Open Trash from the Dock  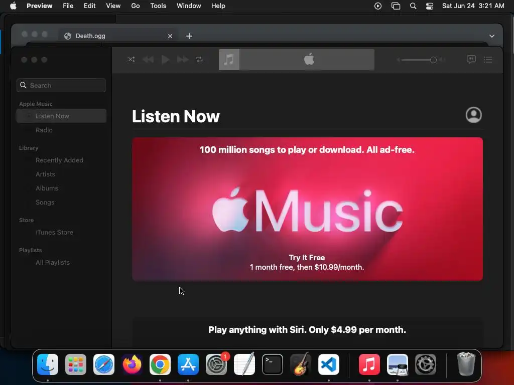(466, 364)
